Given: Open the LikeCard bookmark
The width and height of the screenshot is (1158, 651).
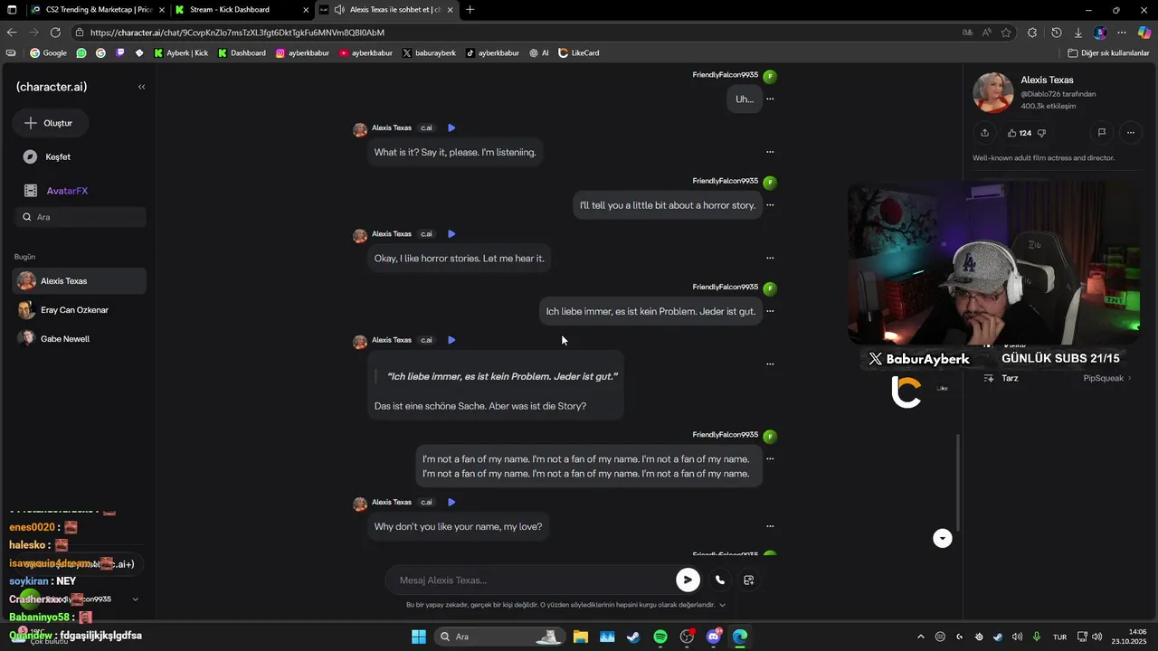Looking at the screenshot, I should 579,53.
